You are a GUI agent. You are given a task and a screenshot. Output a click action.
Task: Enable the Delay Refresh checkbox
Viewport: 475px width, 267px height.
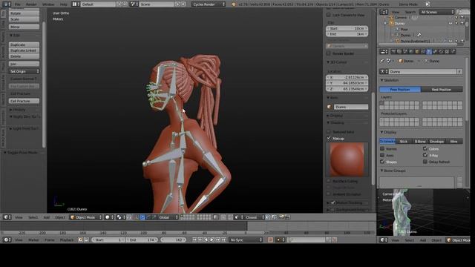coord(425,162)
